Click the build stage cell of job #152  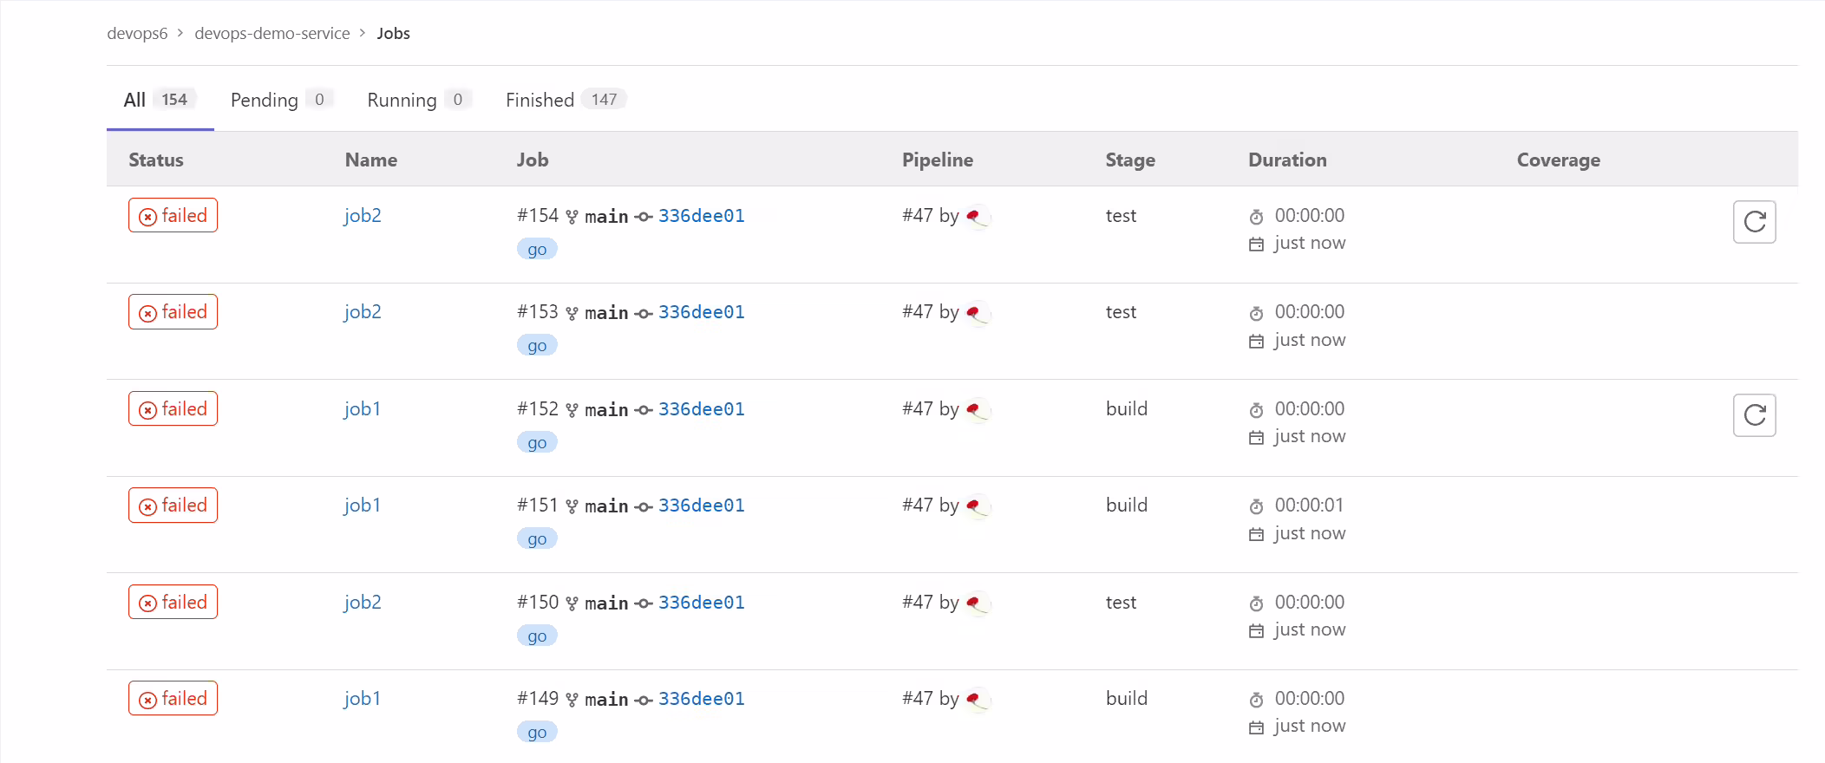point(1127,409)
